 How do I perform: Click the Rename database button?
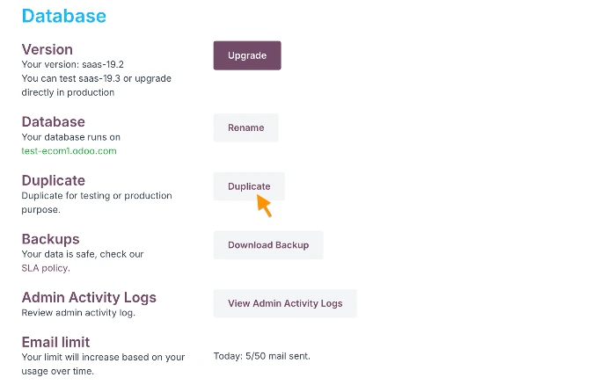point(245,127)
